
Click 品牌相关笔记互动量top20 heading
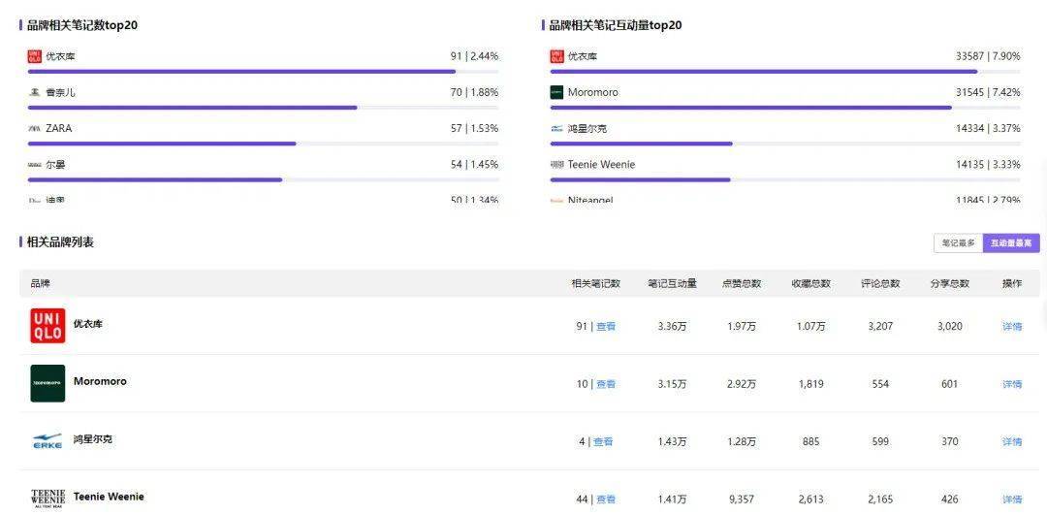pyautogui.click(x=615, y=25)
